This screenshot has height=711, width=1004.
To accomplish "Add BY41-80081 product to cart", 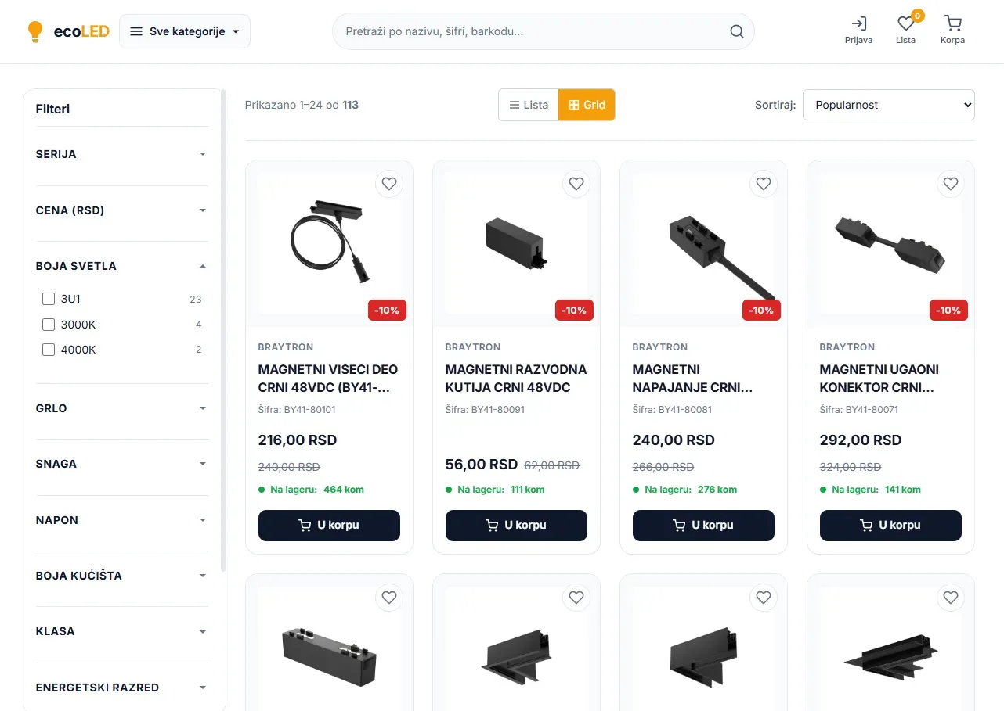I will tap(703, 526).
